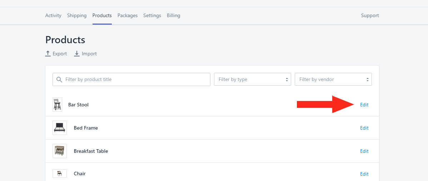Viewport: 428px width, 181px height.
Task: Switch to the Activity tab
Action: 53,16
